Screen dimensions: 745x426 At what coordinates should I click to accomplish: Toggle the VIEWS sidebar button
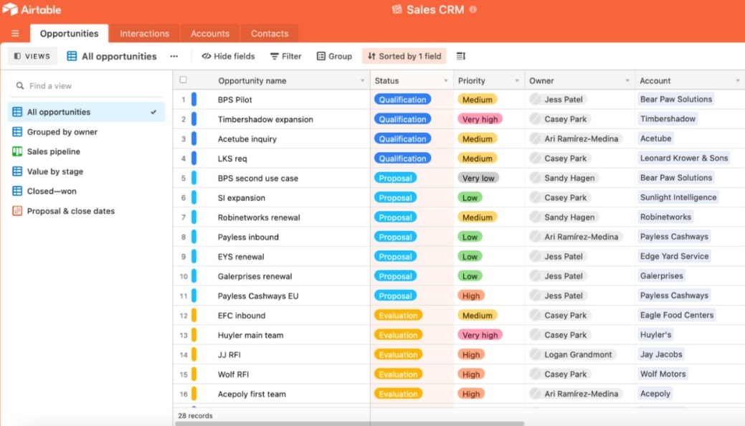tap(32, 56)
